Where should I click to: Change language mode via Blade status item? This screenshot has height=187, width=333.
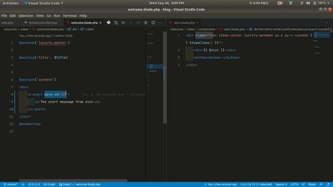click(312, 184)
